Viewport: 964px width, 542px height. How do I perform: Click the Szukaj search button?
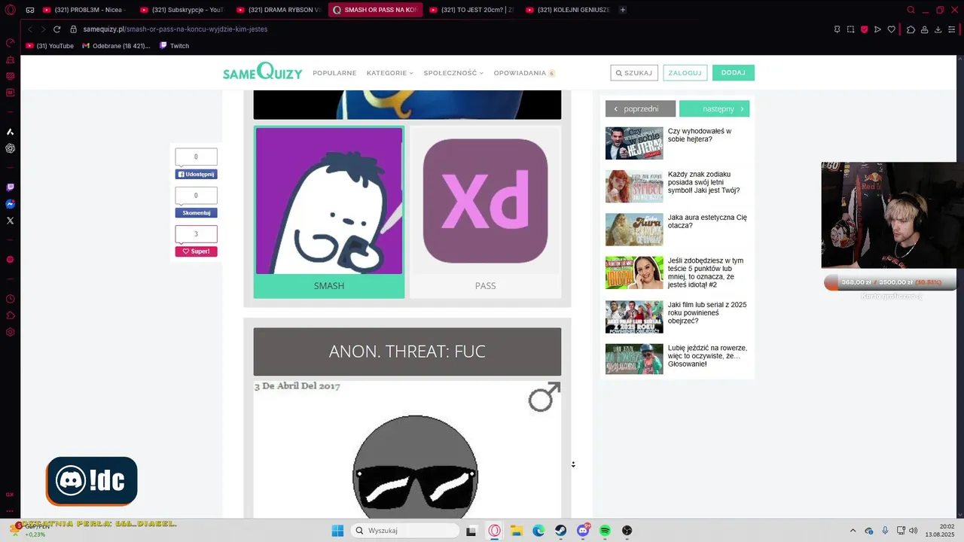[x=634, y=73]
